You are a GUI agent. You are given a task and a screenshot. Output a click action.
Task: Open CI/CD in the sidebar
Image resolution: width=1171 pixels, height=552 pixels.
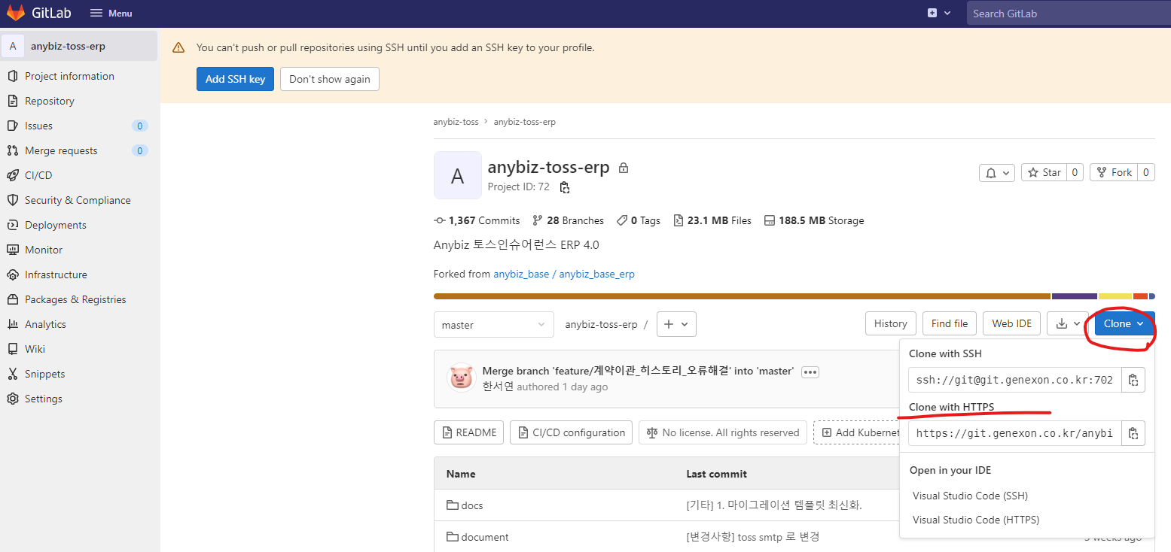click(38, 175)
